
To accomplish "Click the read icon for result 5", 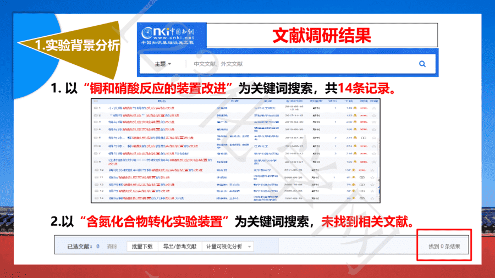I will pos(364,138).
